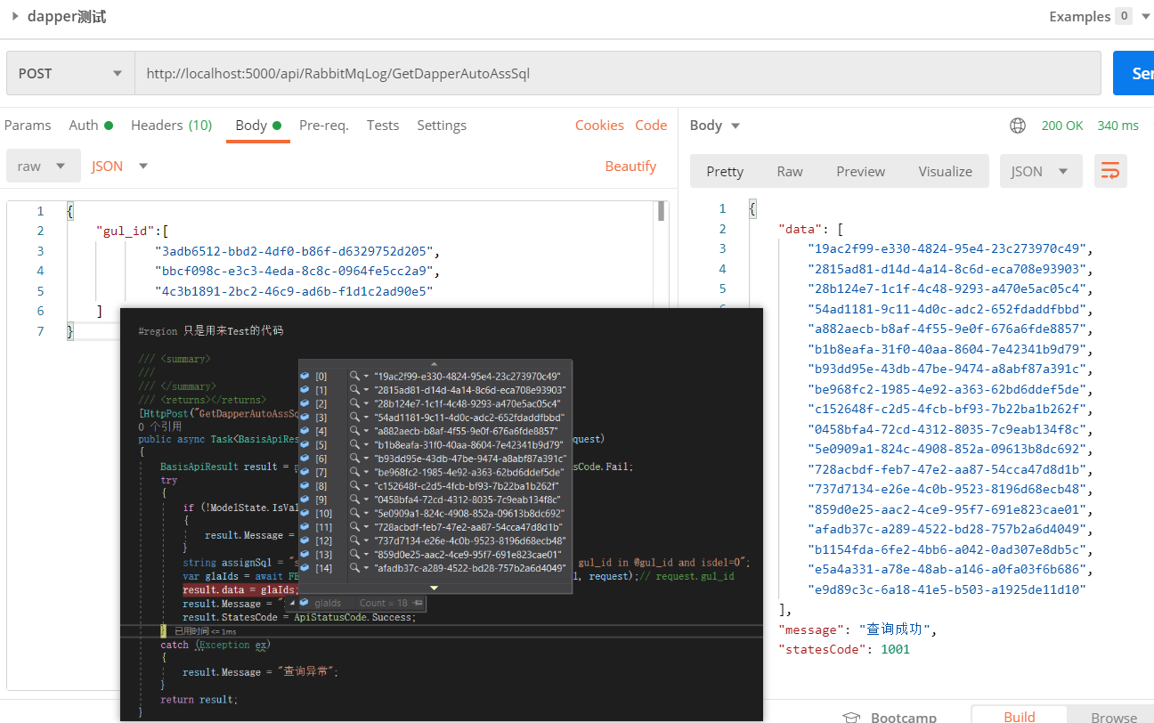Open the response Body dropdown

click(715, 126)
